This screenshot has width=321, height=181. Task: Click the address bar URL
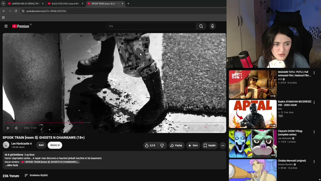(x=46, y=11)
